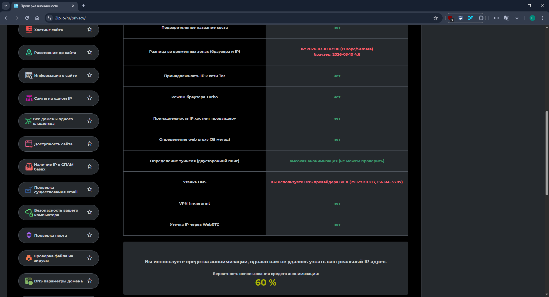This screenshot has width=549, height=297.
Task: Click the Информация о сайте icon
Action: 29,75
